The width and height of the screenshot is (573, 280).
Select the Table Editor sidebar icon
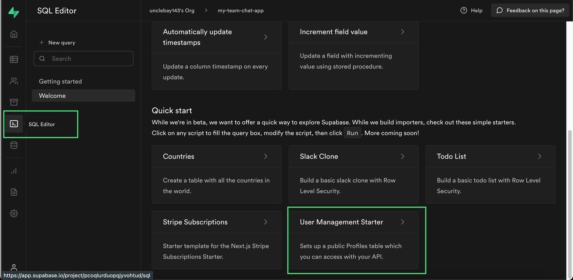pos(13,59)
